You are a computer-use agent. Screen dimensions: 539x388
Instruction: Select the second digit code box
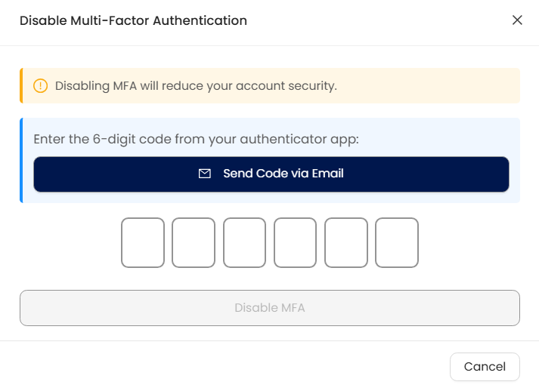[194, 242]
